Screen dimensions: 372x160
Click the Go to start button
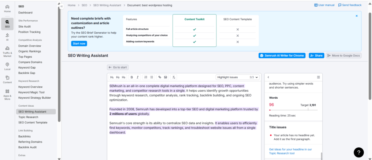(x=118, y=67)
